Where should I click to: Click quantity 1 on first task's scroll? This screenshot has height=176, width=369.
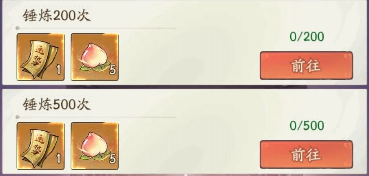click(58, 70)
